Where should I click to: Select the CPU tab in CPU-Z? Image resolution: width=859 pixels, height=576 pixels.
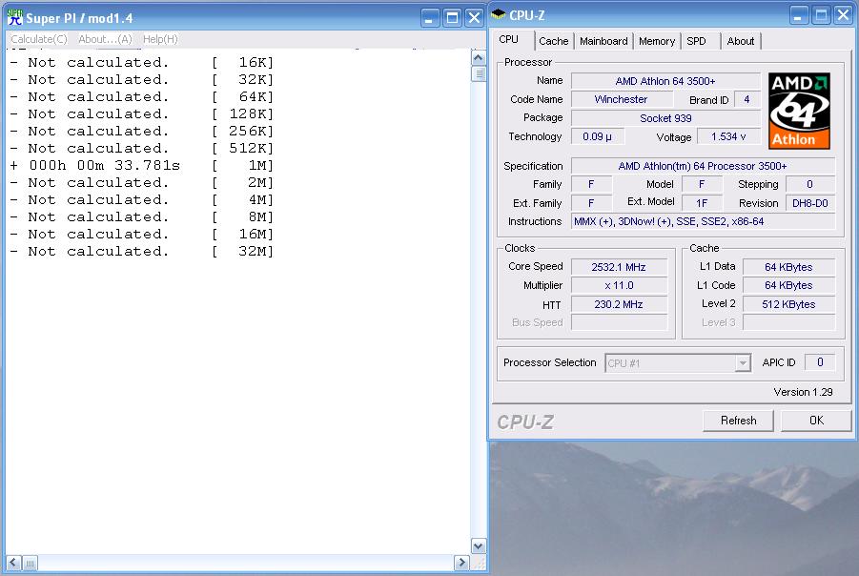pos(509,39)
